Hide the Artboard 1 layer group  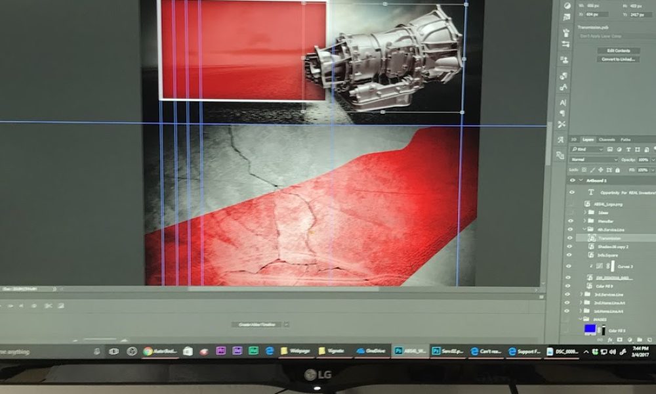pyautogui.click(x=572, y=180)
